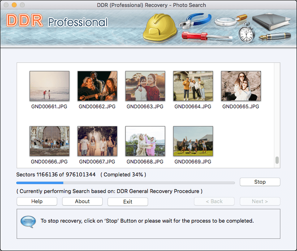Image resolution: width=297 pixels, height=251 pixels.
Task: Proceed with the Next button
Action: click(260, 202)
